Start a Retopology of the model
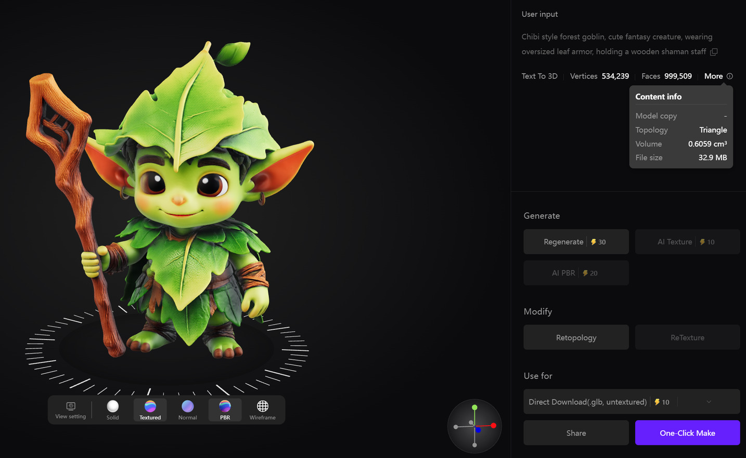The image size is (746, 458). click(576, 337)
